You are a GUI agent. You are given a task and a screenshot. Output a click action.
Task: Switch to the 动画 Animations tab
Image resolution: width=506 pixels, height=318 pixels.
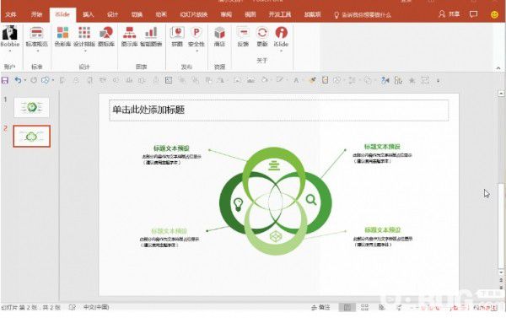pyautogui.click(x=161, y=14)
